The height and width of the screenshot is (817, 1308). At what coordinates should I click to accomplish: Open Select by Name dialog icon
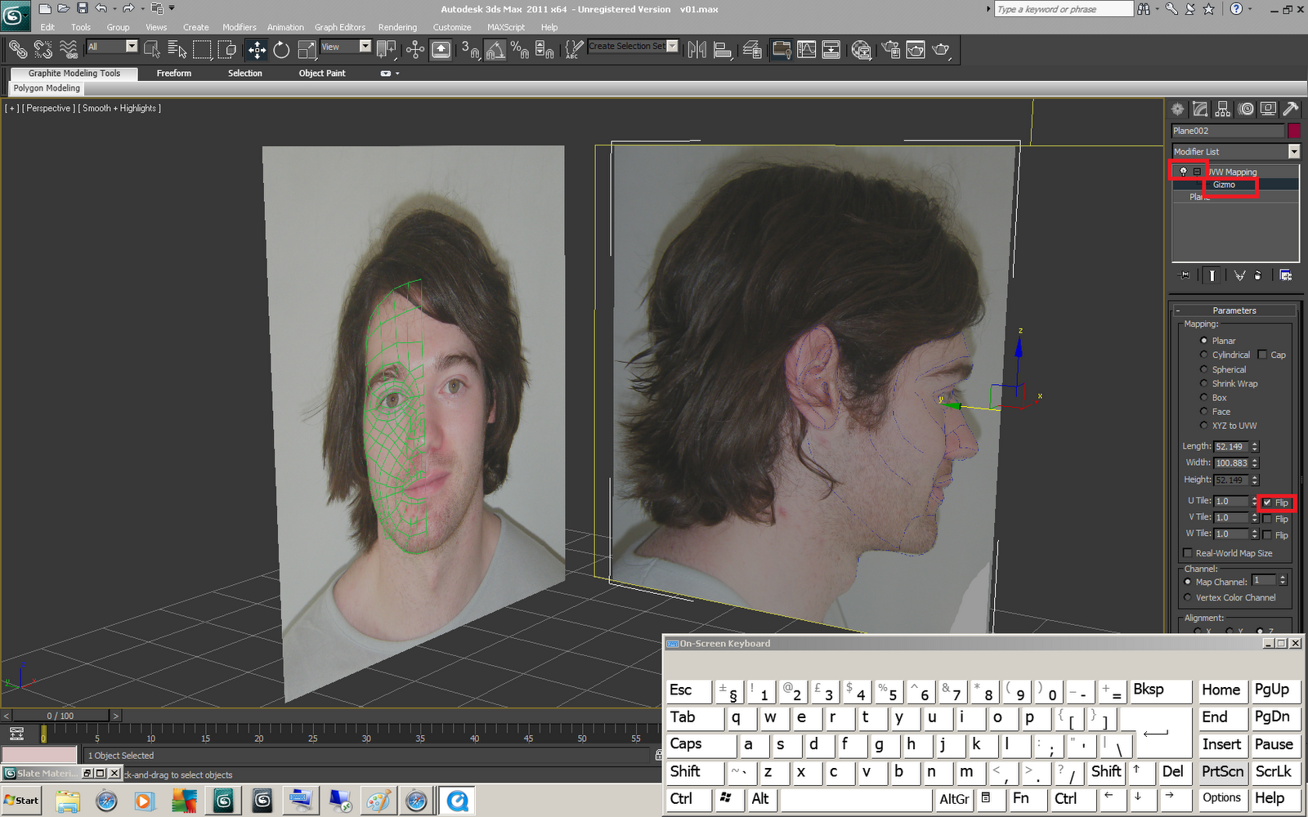click(177, 50)
